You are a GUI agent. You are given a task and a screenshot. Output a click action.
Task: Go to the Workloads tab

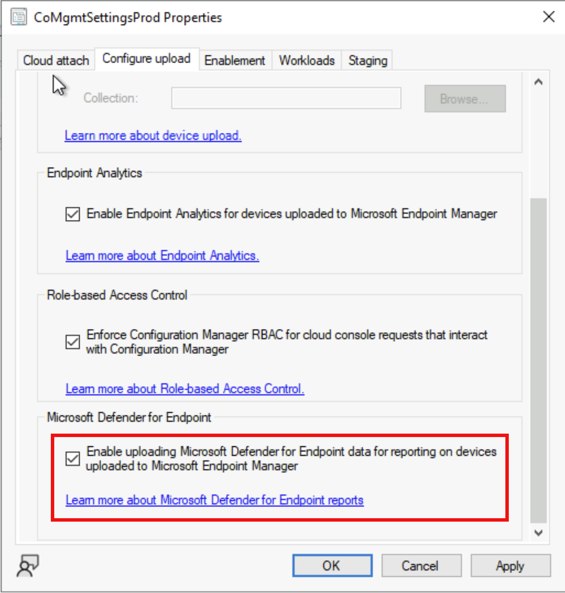point(306,61)
